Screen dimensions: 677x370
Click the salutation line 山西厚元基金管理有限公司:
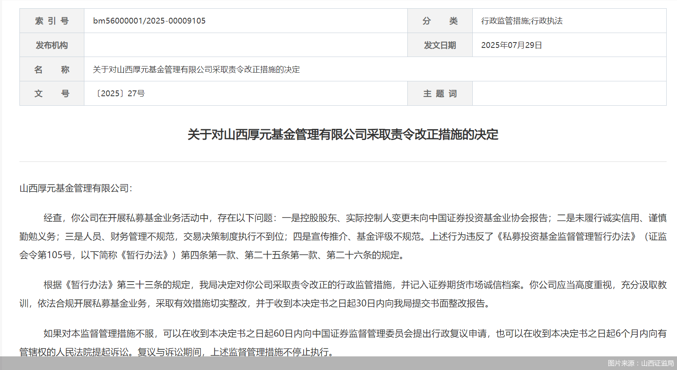(76, 188)
